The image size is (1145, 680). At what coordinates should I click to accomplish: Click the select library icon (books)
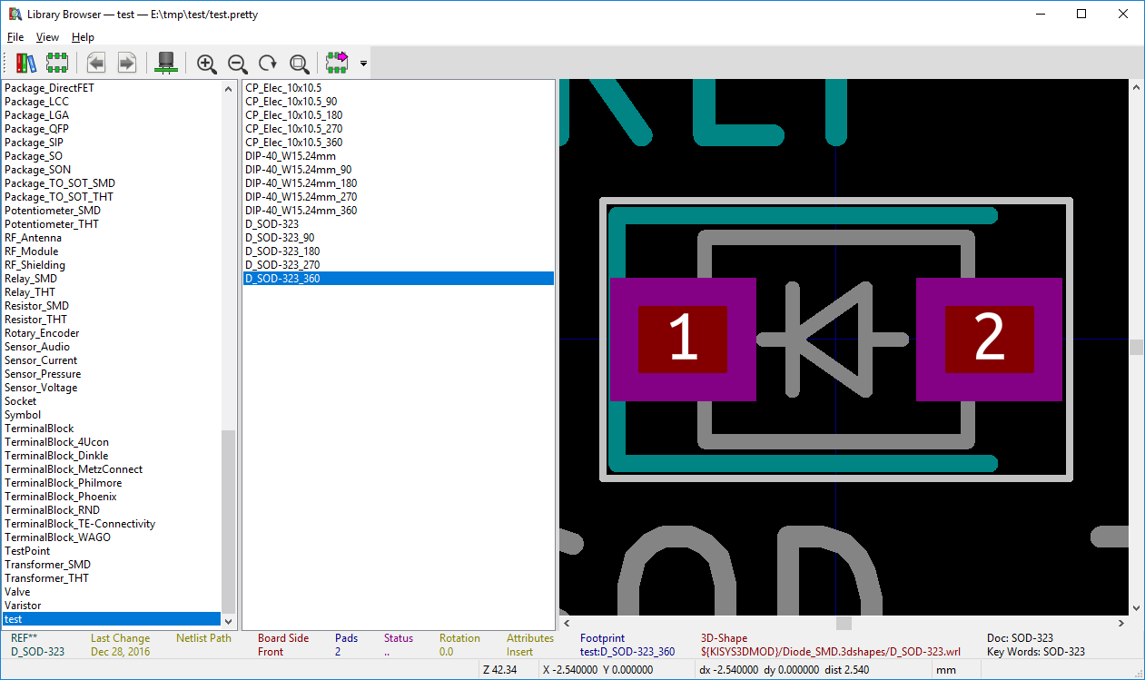[26, 63]
